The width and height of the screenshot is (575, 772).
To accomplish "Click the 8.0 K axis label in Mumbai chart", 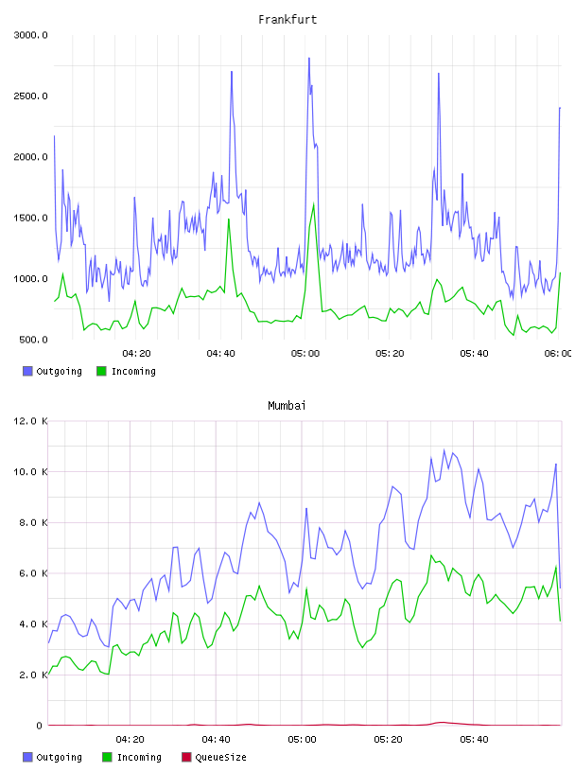I will (33, 522).
